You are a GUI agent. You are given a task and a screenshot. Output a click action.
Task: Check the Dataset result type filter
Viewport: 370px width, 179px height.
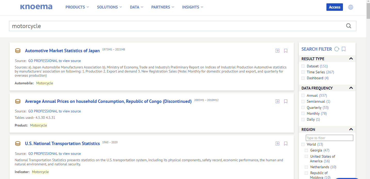[303, 66]
